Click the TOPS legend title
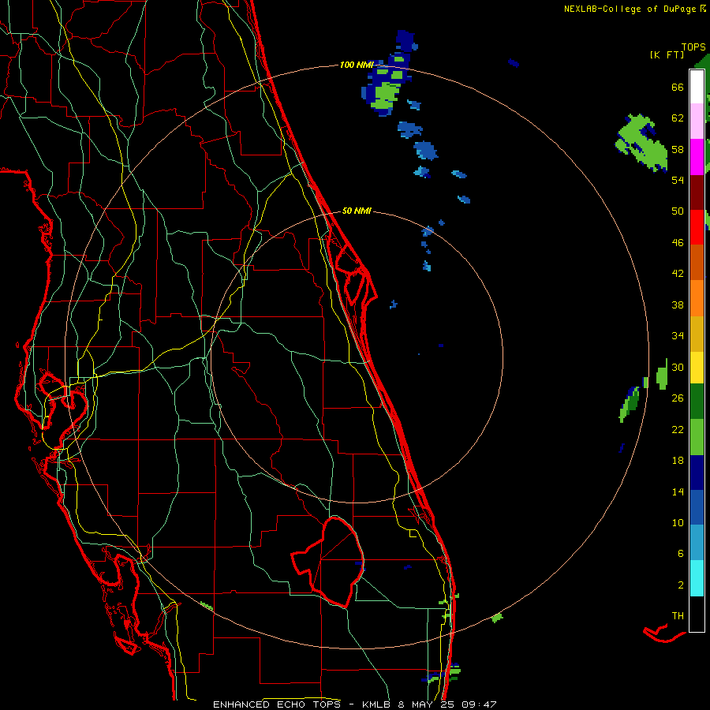This screenshot has height=710, width=710. pos(693,47)
